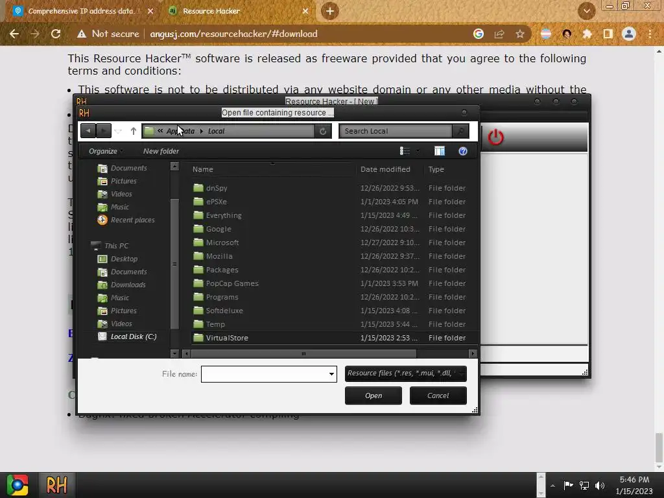Select Pictures library in sidebar
Image resolution: width=664 pixels, height=498 pixels.
click(117, 181)
